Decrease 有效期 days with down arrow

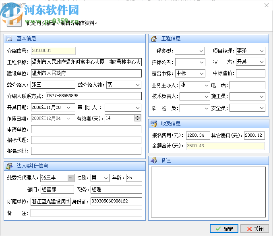pyautogui.click(x=137, y=120)
